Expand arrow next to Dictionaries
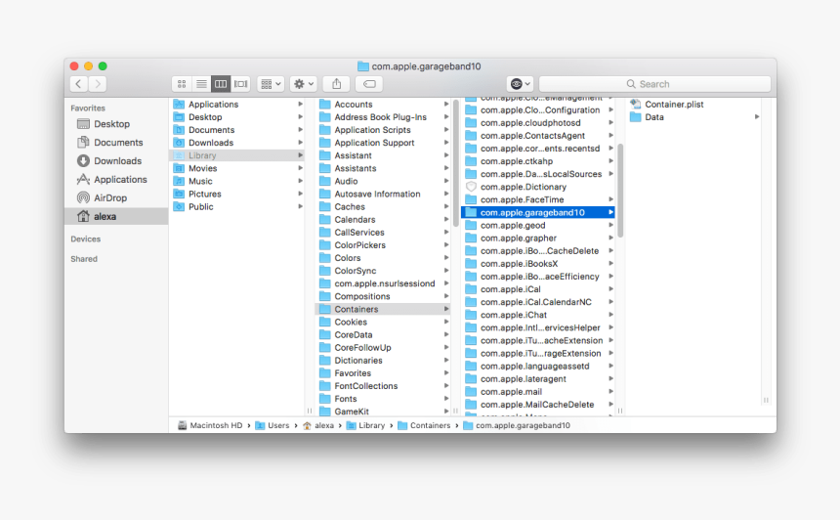Screen dimensions: 840x520 tap(446, 361)
